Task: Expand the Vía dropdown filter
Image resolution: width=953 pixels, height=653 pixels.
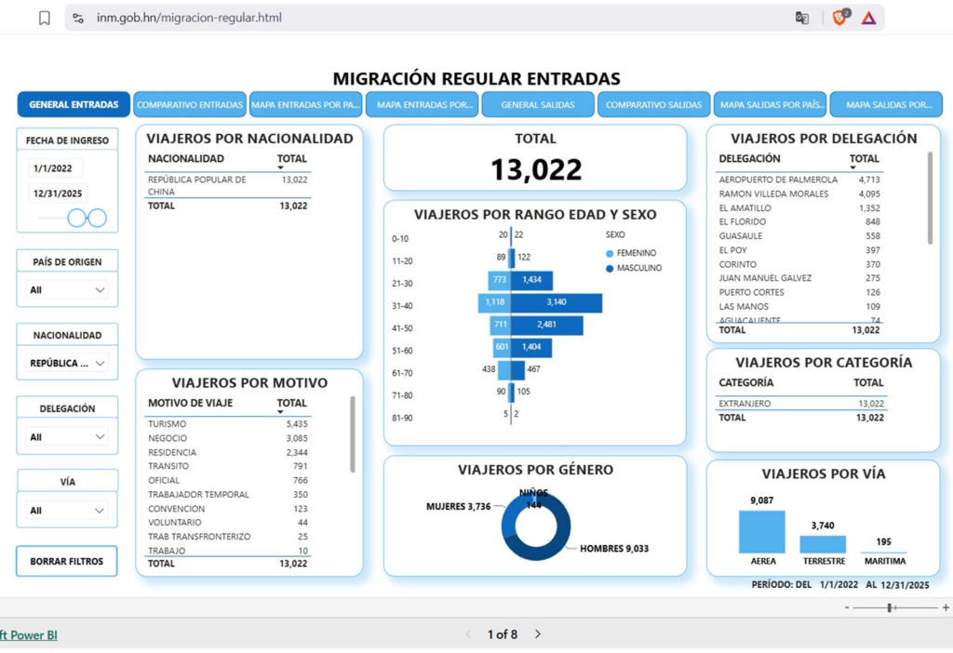Action: pyautogui.click(x=67, y=511)
